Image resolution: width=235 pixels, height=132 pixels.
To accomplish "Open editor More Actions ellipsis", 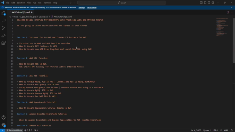I will pyautogui.click(x=232, y=12).
